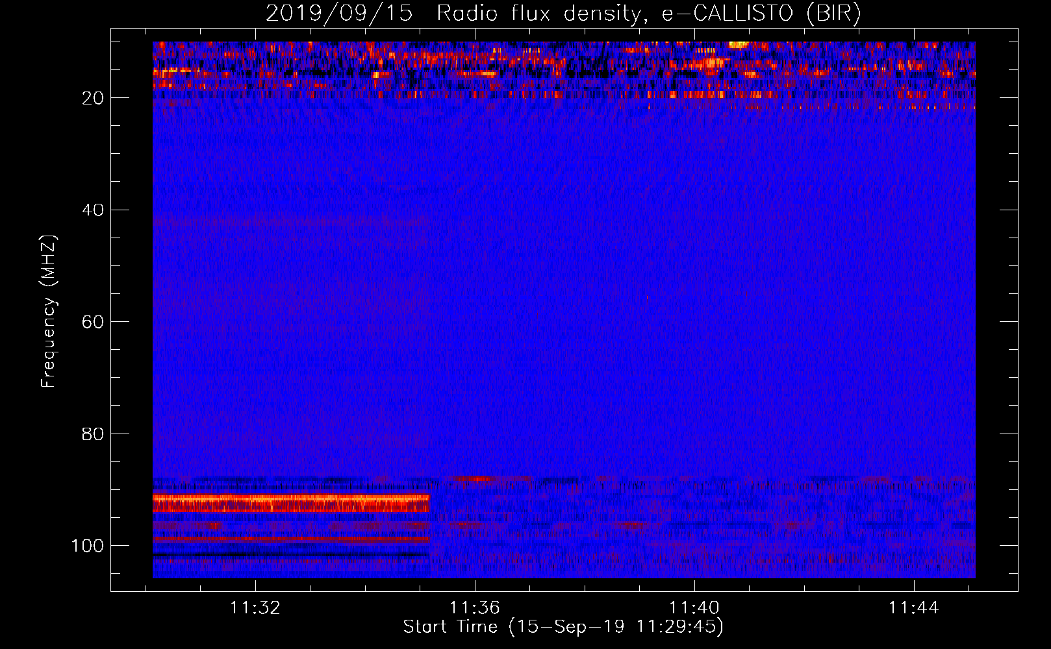1051x649 pixels.
Task: Click the 40 MHz frequency tick label
Action: [x=93, y=210]
